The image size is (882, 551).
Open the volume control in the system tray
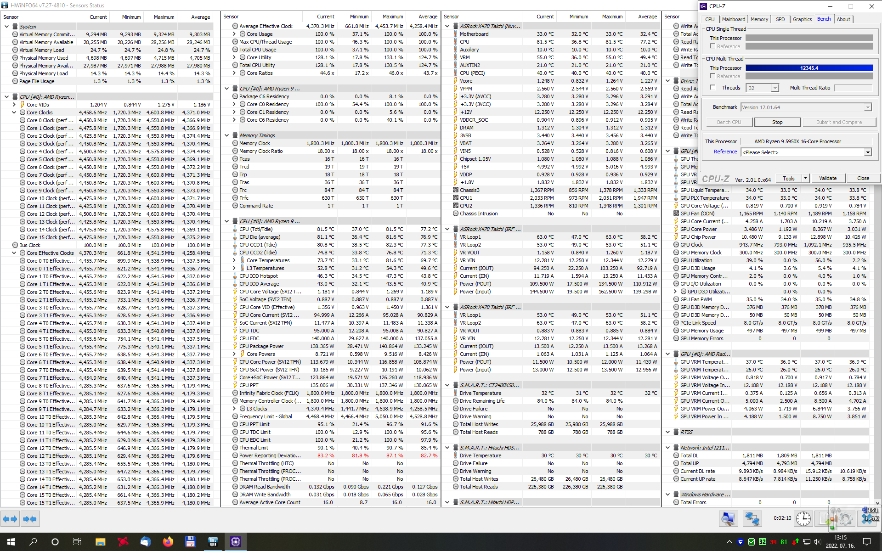tap(818, 542)
